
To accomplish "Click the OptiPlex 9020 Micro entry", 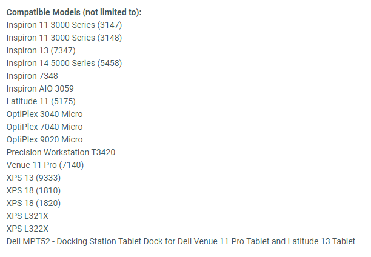I will [x=44, y=140].
